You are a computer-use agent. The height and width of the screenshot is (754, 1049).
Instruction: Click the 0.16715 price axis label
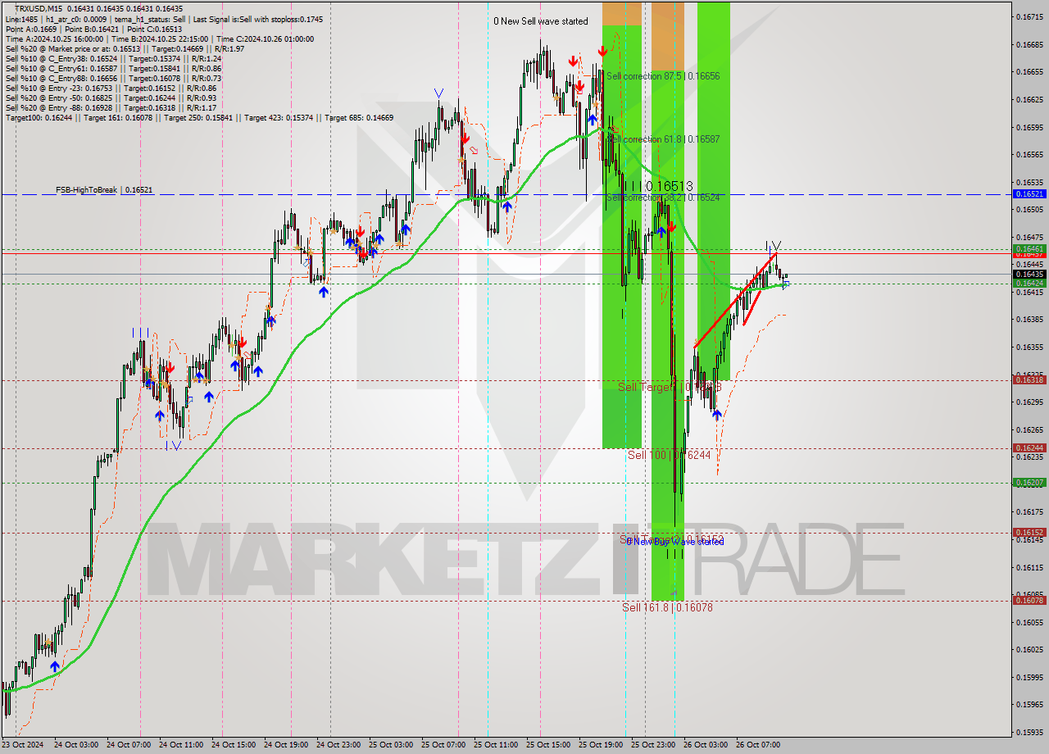click(1029, 16)
